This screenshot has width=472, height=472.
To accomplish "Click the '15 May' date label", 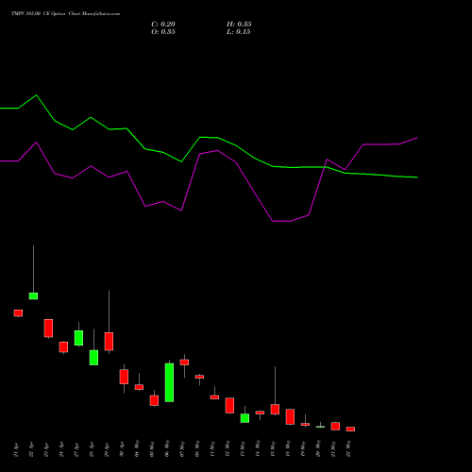I will click(x=273, y=448).
